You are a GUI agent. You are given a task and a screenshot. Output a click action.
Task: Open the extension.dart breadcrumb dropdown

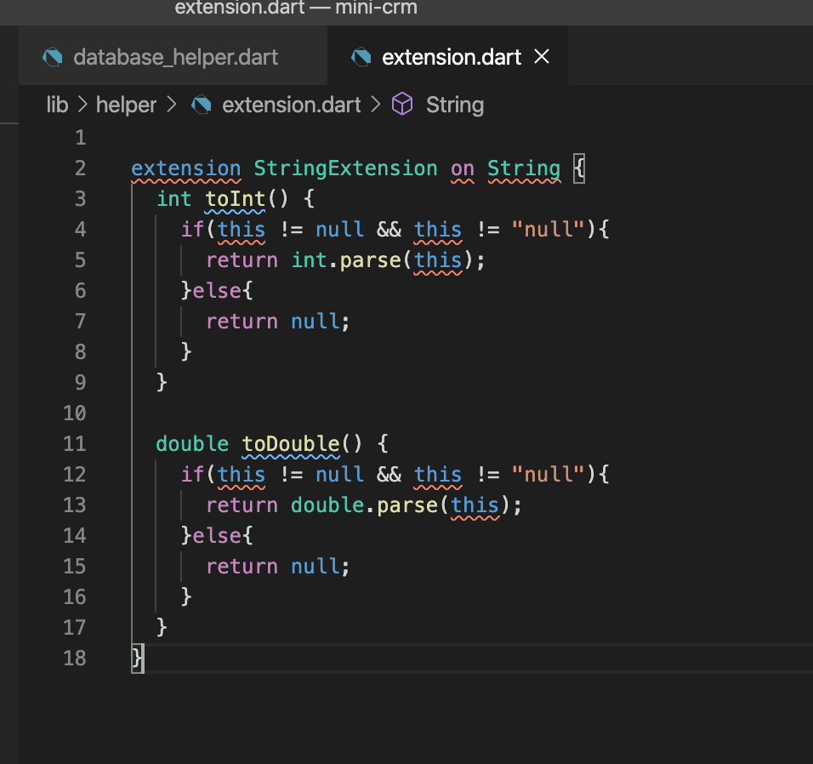291,105
